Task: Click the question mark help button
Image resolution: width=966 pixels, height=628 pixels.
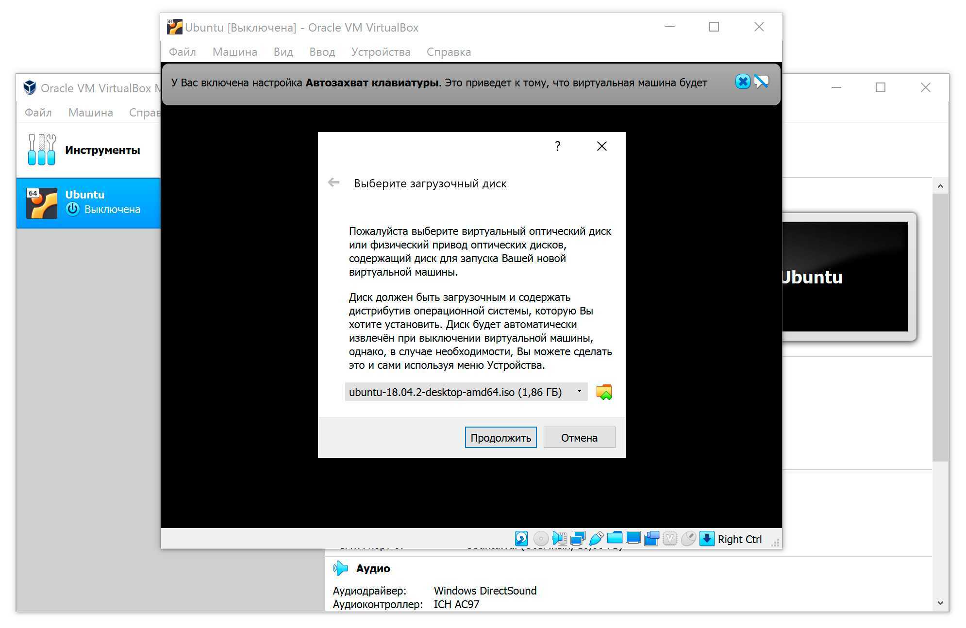Action: [x=558, y=146]
